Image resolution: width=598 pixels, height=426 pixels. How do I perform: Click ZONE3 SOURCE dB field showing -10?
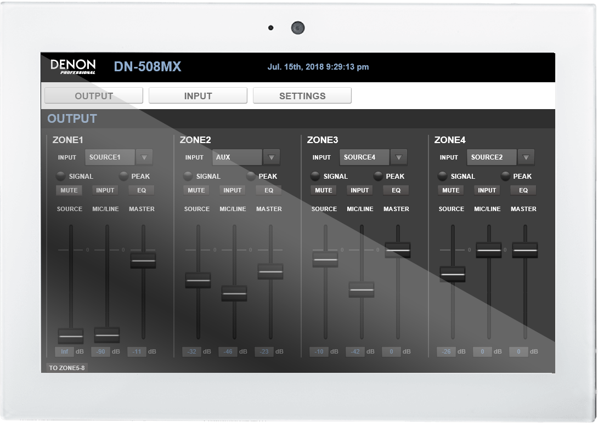click(319, 351)
